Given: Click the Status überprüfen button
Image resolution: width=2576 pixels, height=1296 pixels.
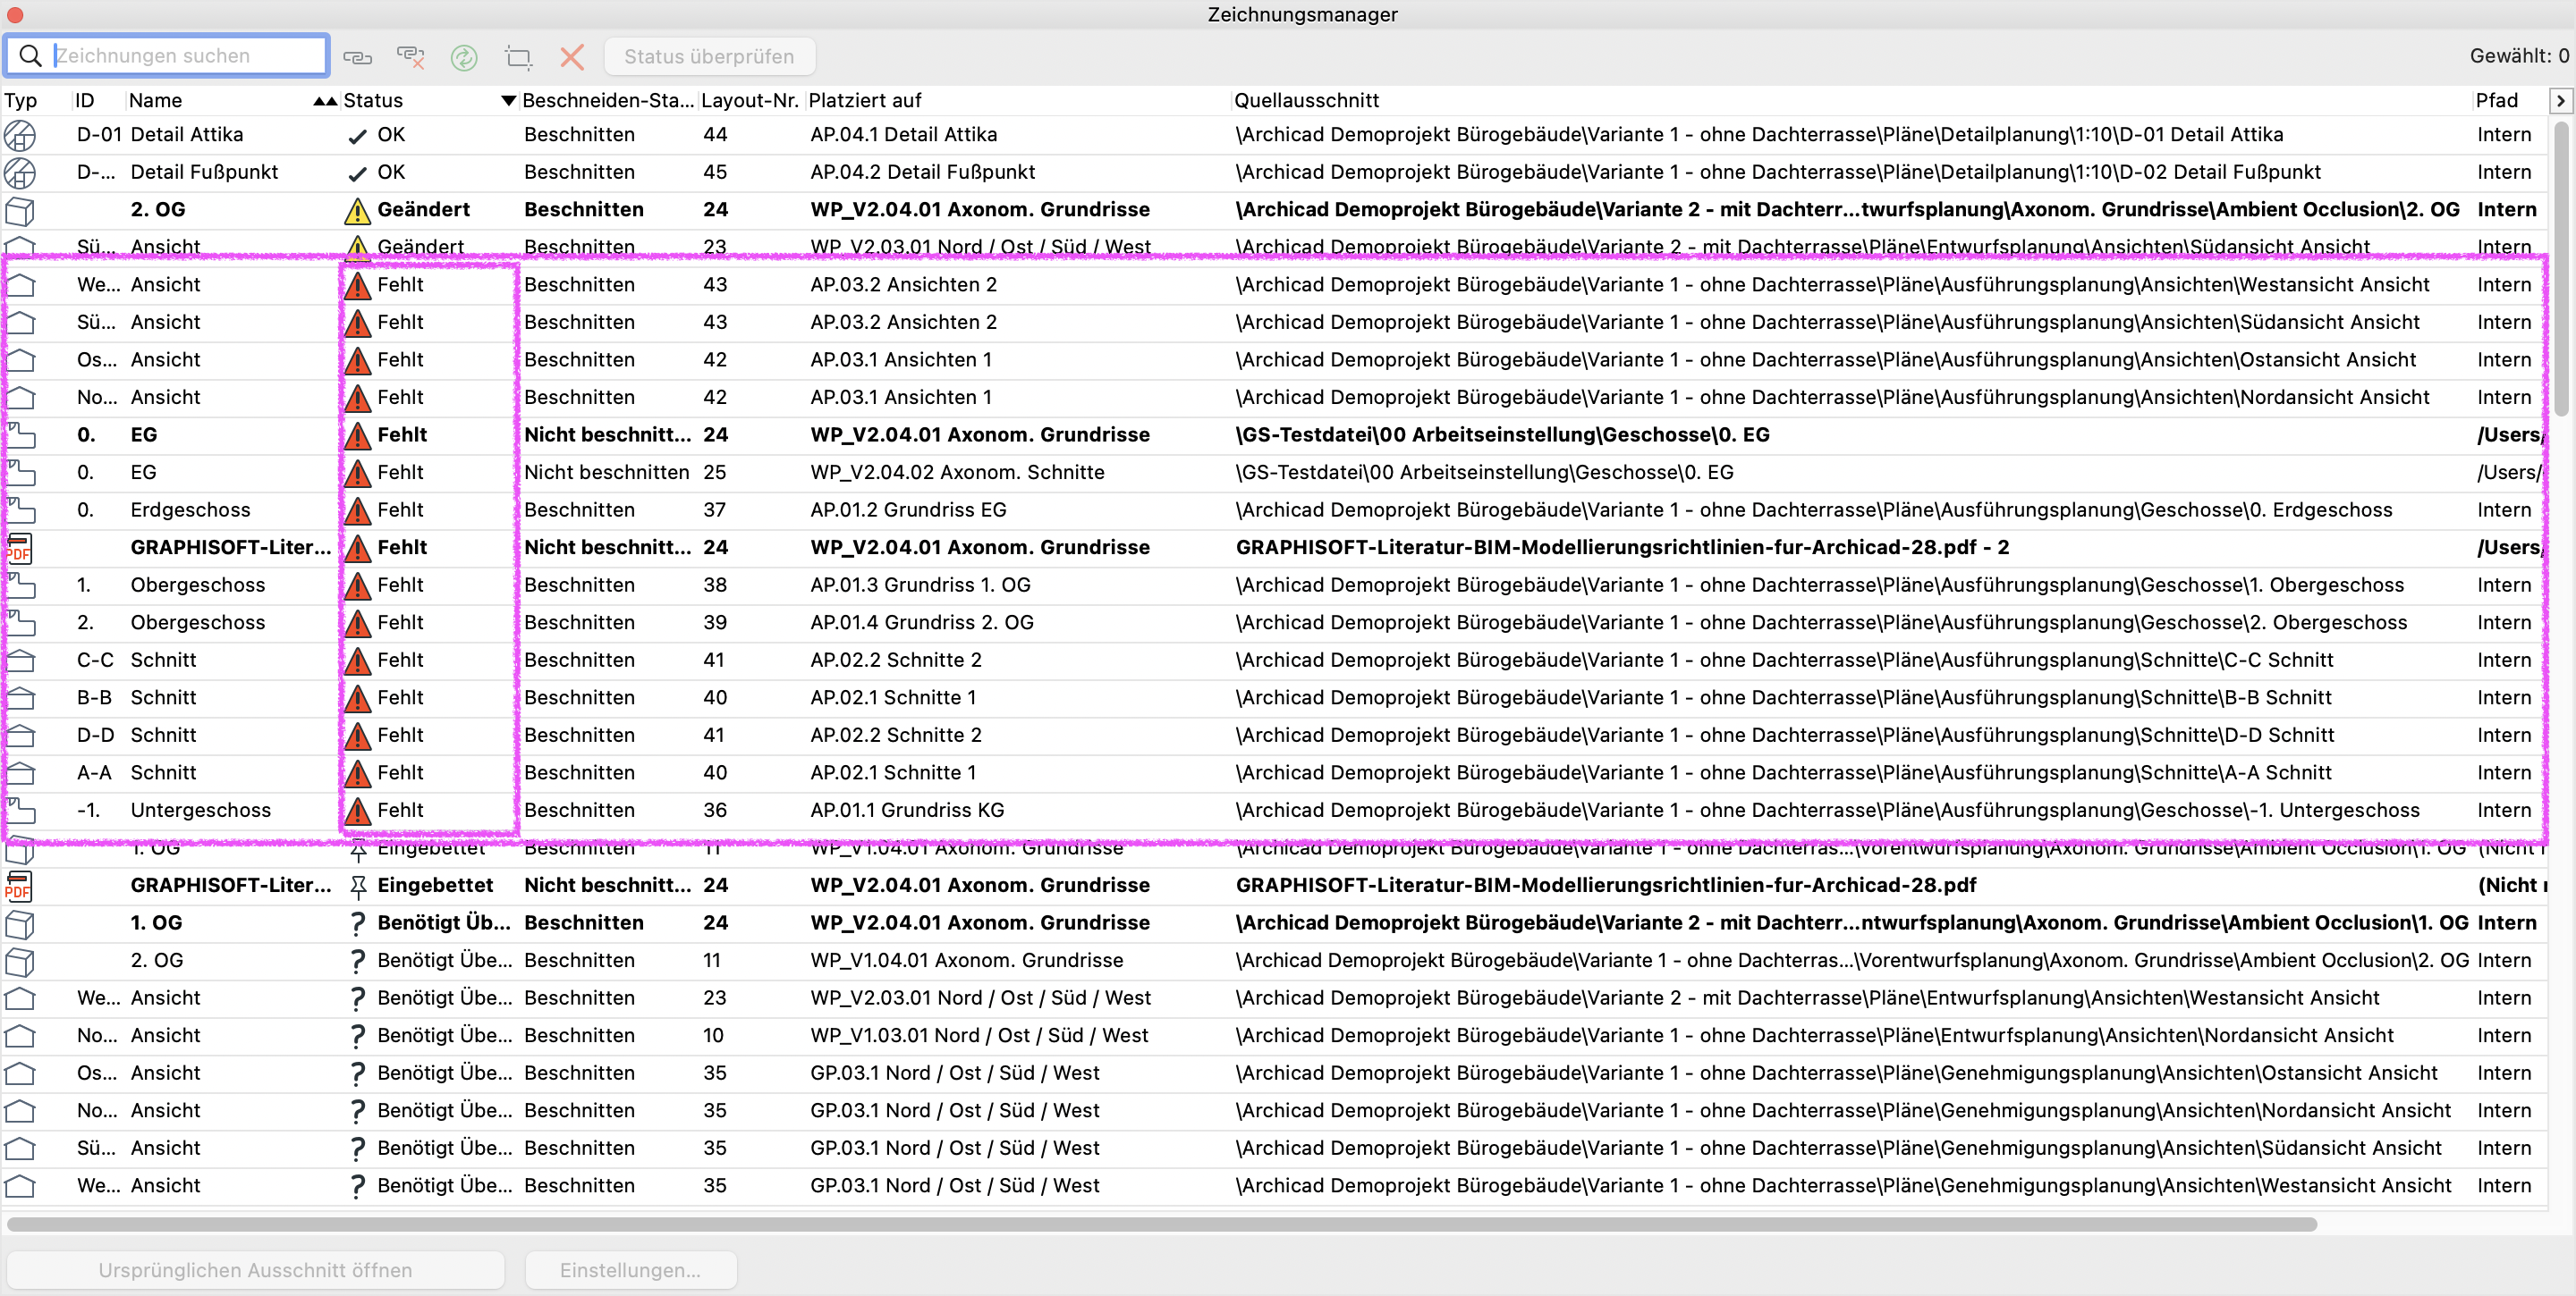Looking at the screenshot, I should pos(709,57).
